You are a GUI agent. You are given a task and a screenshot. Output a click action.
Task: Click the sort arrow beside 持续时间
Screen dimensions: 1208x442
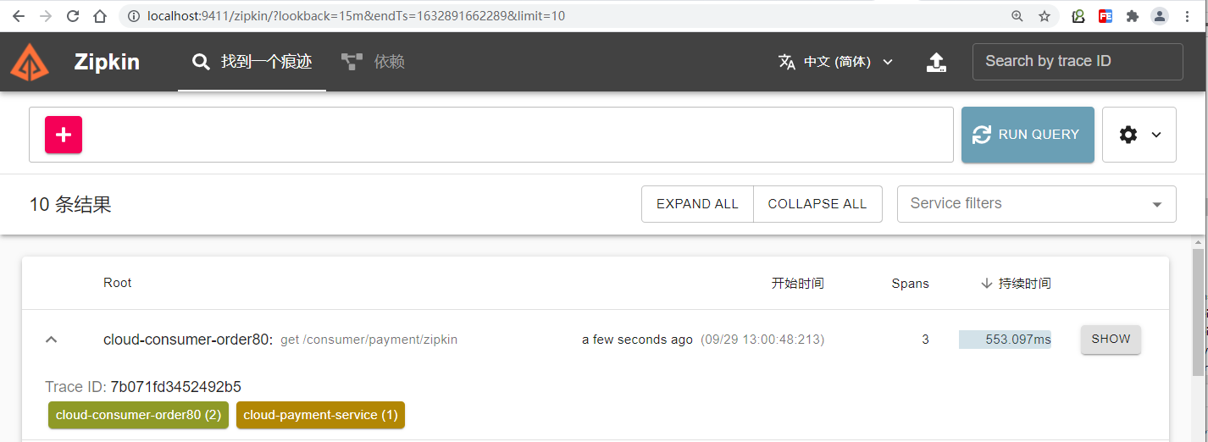click(x=987, y=284)
